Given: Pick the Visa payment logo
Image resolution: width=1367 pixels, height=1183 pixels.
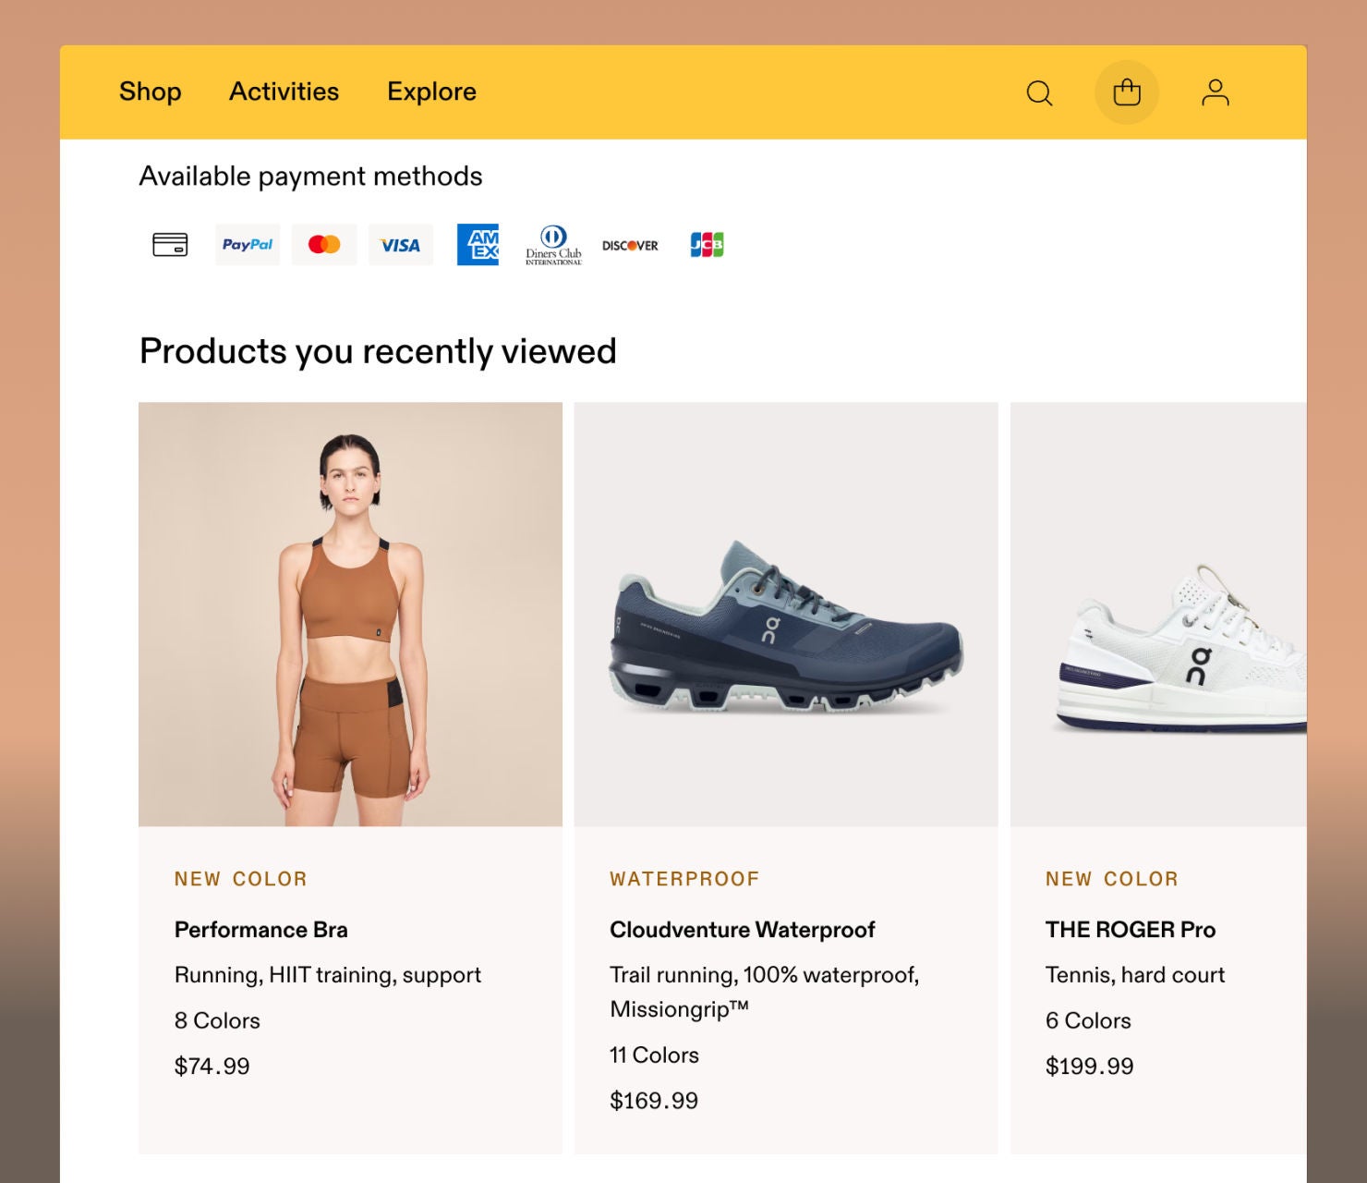Looking at the screenshot, I should point(400,245).
